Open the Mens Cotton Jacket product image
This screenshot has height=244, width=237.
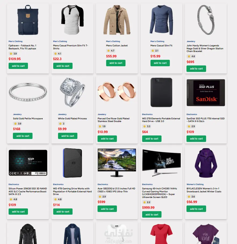point(117,20)
